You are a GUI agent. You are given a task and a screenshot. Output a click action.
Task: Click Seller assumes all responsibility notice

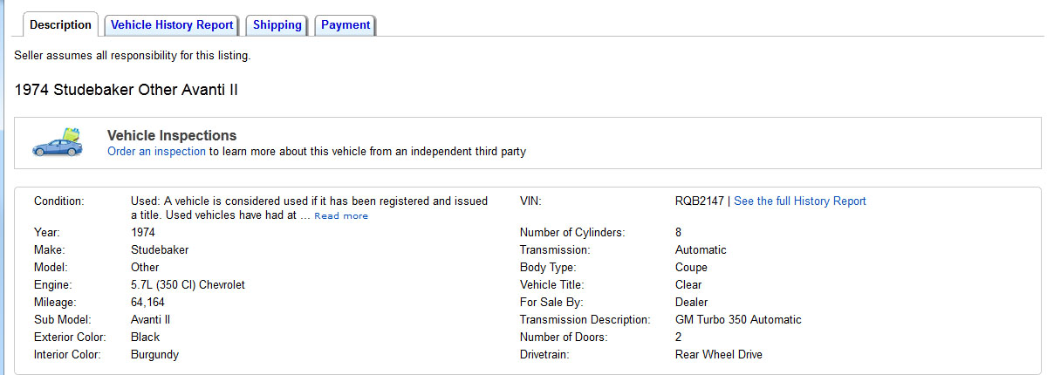(133, 56)
